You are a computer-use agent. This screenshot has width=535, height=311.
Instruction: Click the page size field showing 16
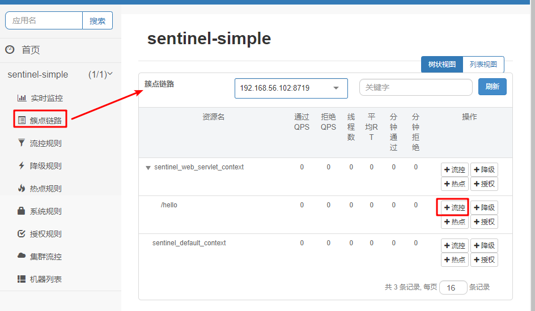(453, 287)
